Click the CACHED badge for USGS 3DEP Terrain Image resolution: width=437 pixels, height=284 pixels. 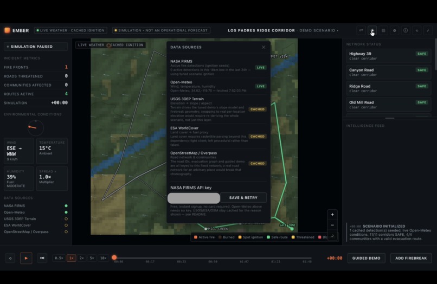(x=258, y=109)
